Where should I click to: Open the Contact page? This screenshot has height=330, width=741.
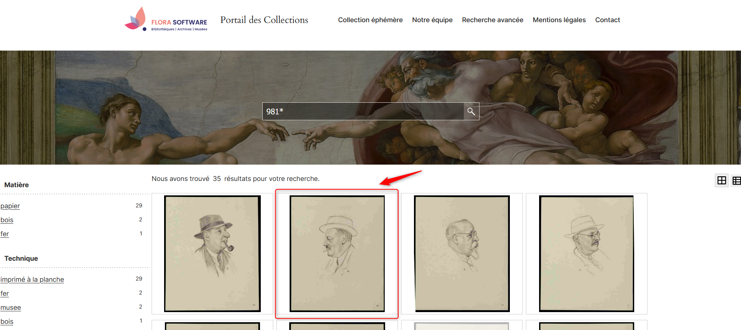607,20
